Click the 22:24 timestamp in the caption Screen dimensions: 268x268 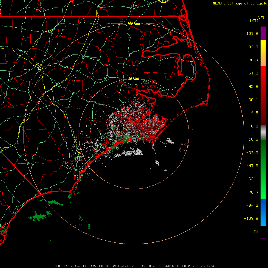[x=208, y=266]
